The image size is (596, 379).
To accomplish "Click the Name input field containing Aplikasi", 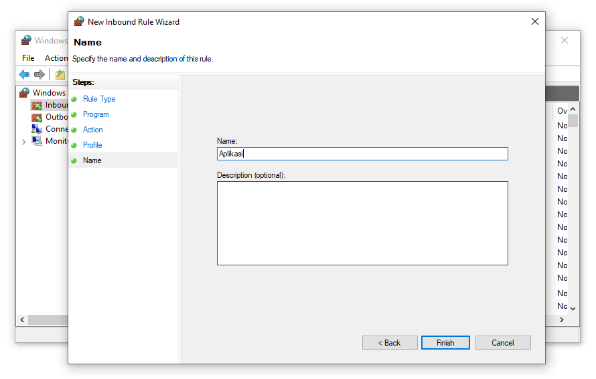I will click(x=362, y=154).
